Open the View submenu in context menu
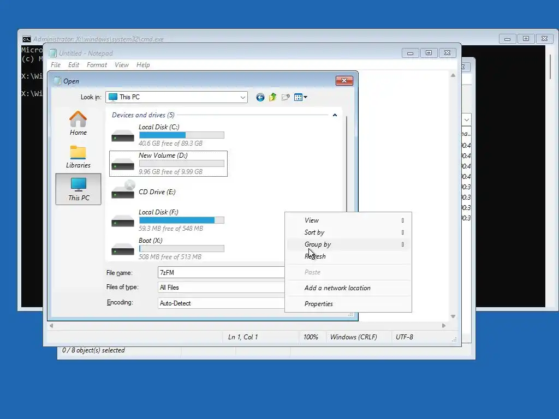This screenshot has height=419, width=559. click(x=349, y=220)
